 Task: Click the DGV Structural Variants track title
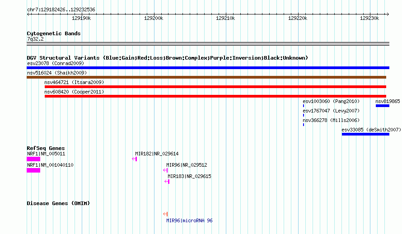point(167,58)
